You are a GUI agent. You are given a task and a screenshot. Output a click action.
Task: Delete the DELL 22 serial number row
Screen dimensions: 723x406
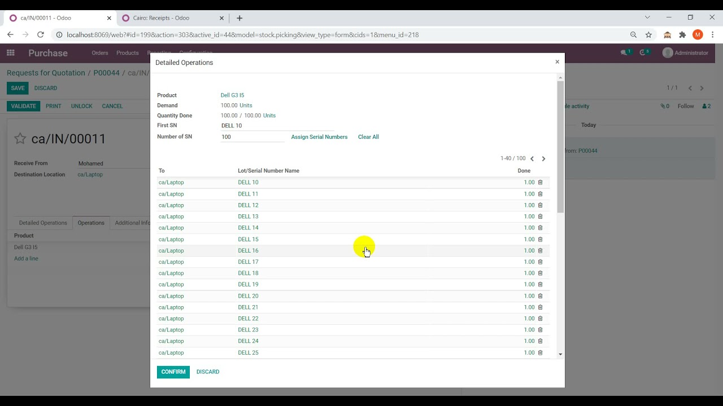540,319
